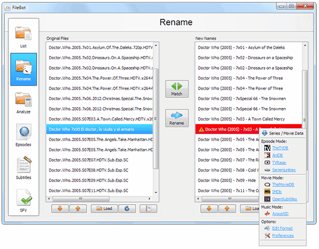Click the green Match button
Screen dimensions: 319x249
[176, 89]
